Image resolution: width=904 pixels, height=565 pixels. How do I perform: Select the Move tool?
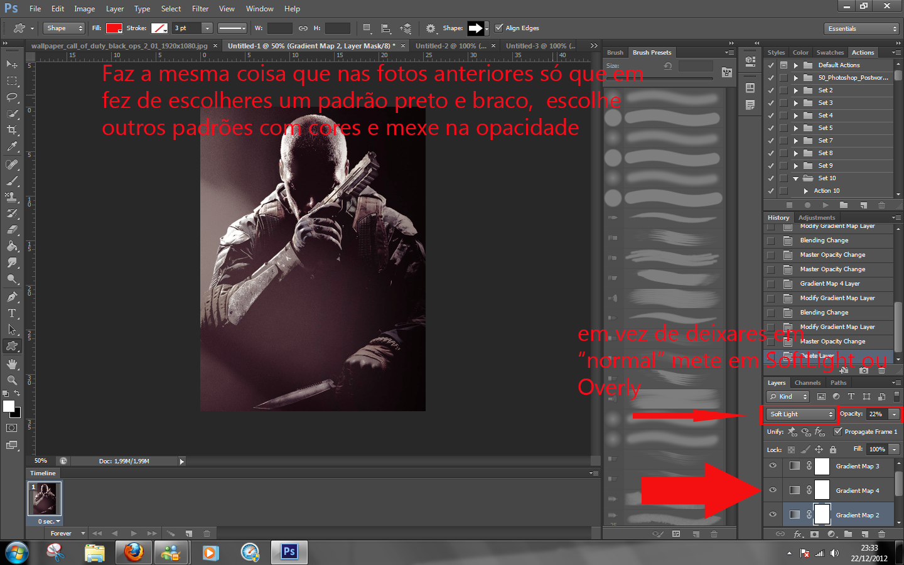pyautogui.click(x=12, y=64)
